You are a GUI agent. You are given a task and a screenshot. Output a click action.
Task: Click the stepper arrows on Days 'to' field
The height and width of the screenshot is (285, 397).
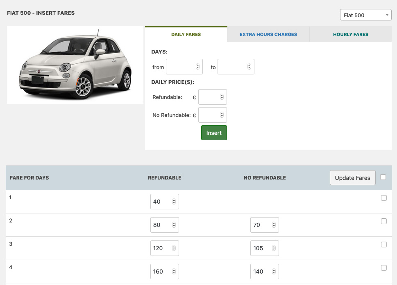[x=249, y=67]
